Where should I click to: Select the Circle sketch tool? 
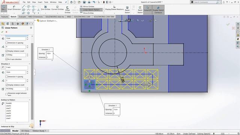click(x=28, y=6)
